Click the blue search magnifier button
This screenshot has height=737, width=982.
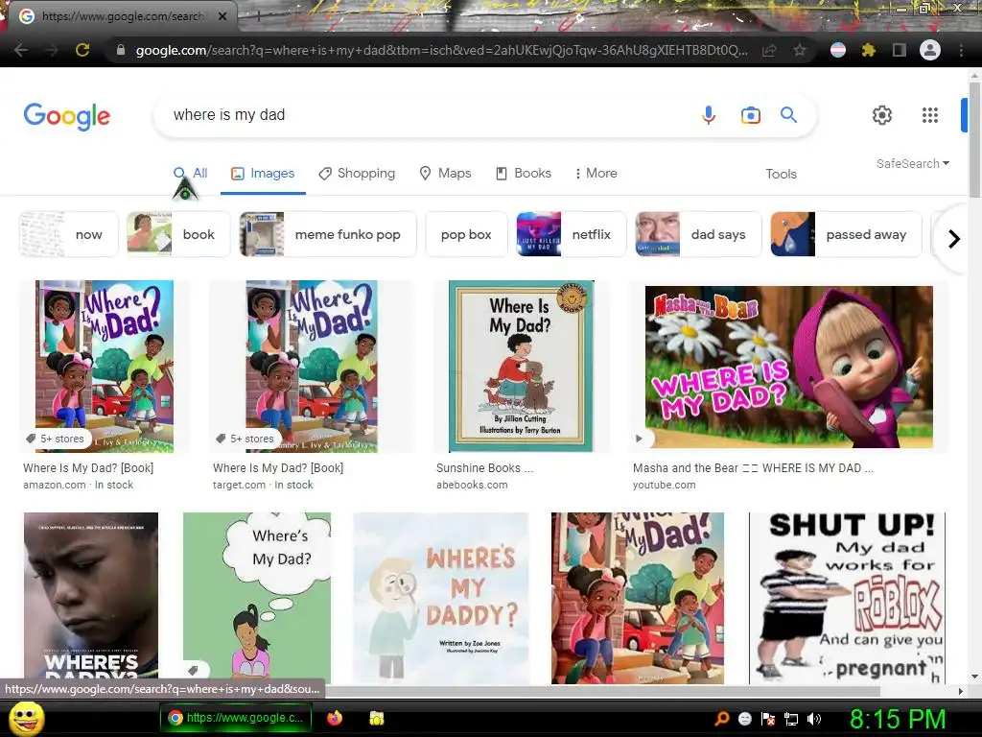(788, 115)
